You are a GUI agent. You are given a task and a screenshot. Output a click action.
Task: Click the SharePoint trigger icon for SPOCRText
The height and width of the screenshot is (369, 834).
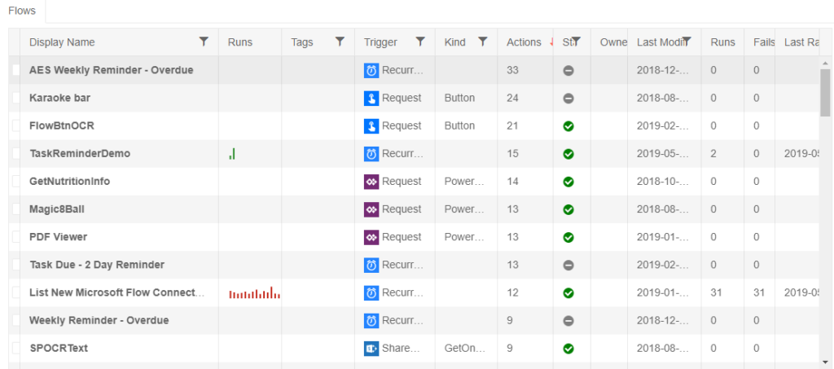(371, 348)
